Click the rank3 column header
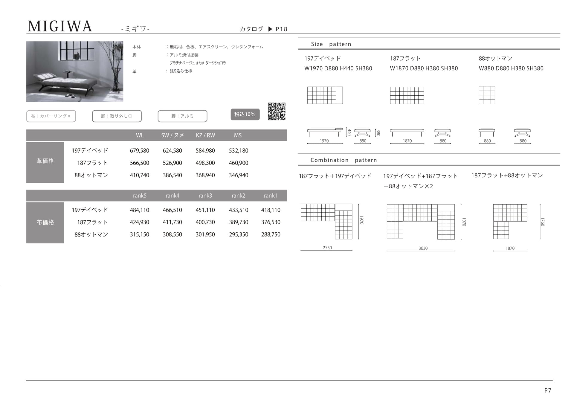Viewport: 574px width, 406px height. (205, 196)
